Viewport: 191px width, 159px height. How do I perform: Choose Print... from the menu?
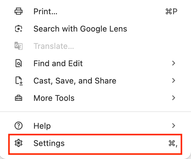click(45, 12)
